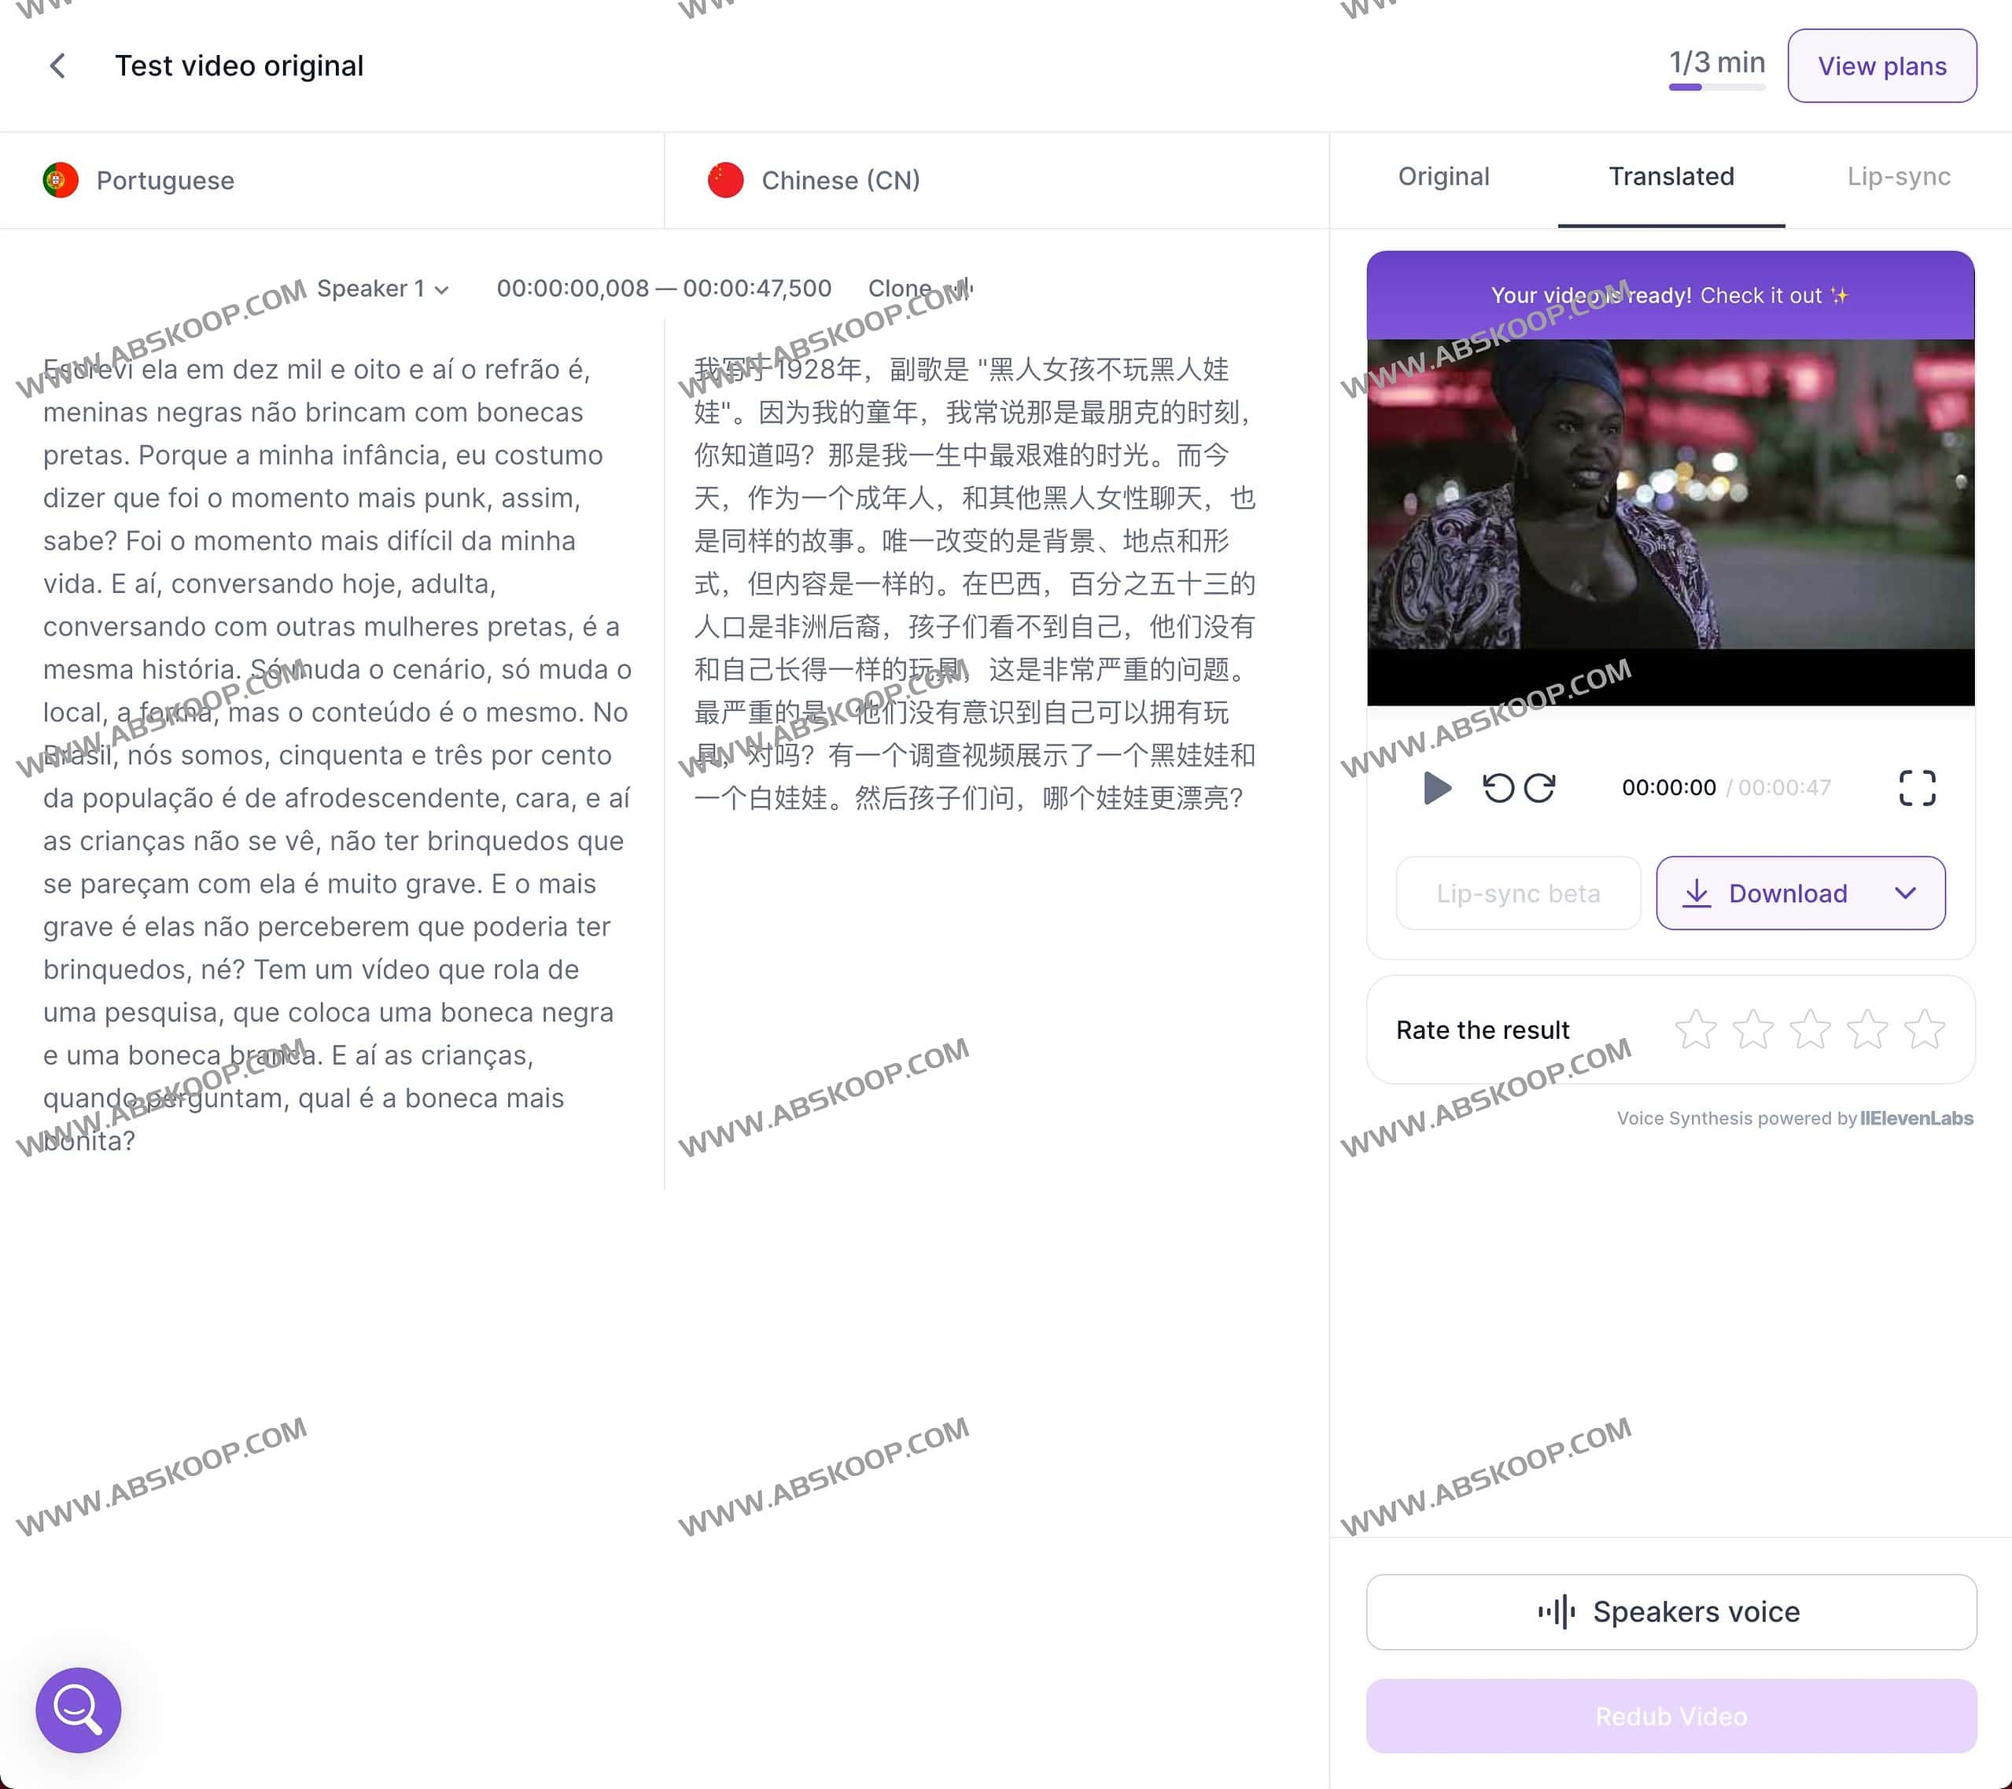
Task: Play the translated video
Action: 1436,787
